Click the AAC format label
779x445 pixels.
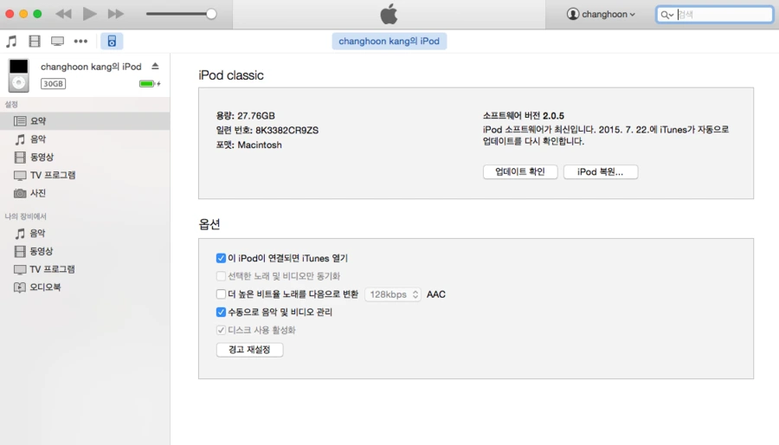[435, 294]
